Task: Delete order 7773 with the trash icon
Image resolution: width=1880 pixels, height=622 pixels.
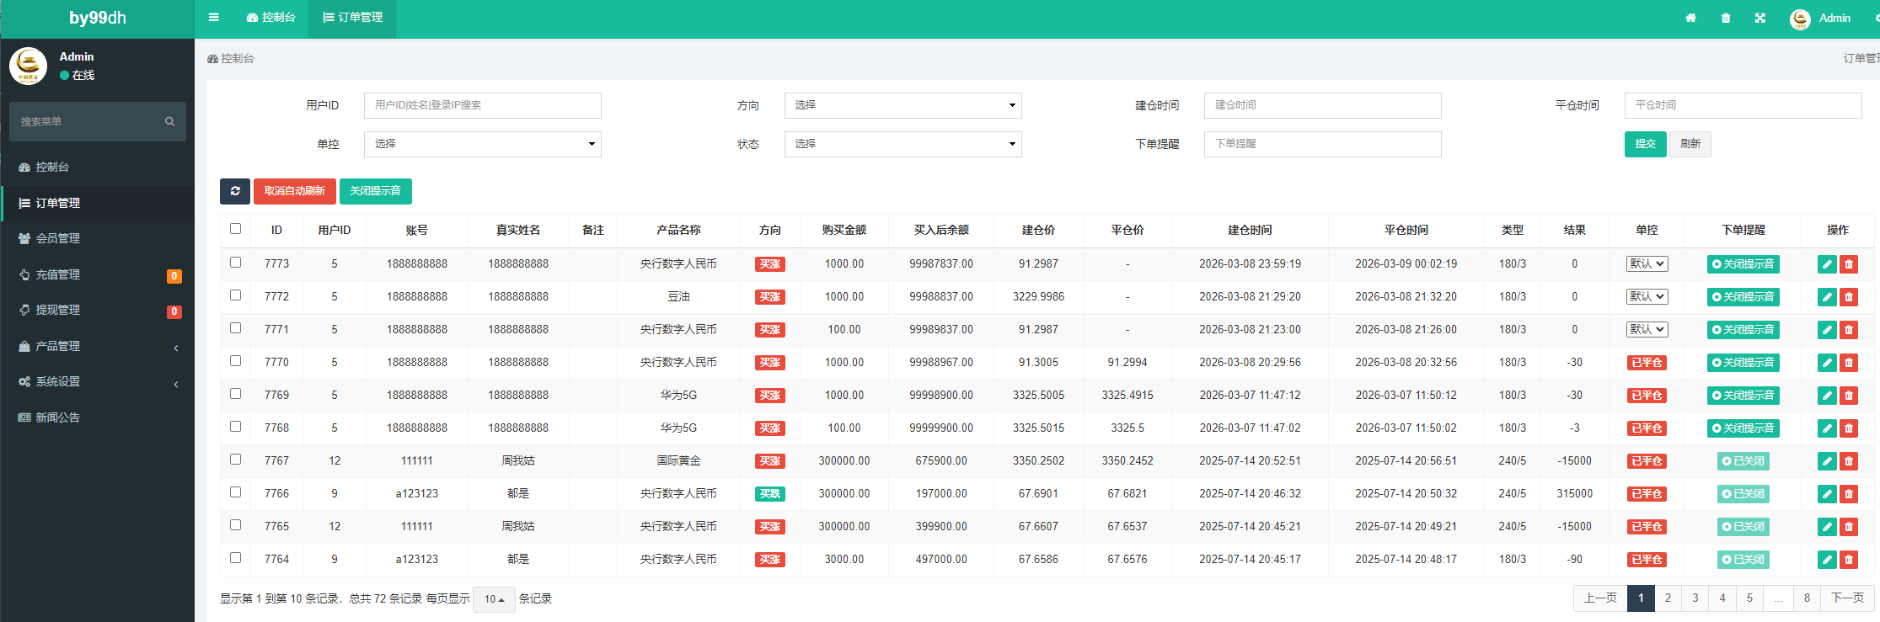Action: 1849,264
